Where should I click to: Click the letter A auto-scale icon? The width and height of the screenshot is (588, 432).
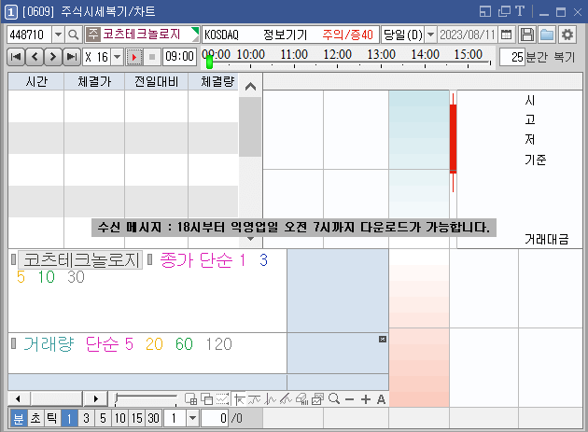tap(381, 399)
